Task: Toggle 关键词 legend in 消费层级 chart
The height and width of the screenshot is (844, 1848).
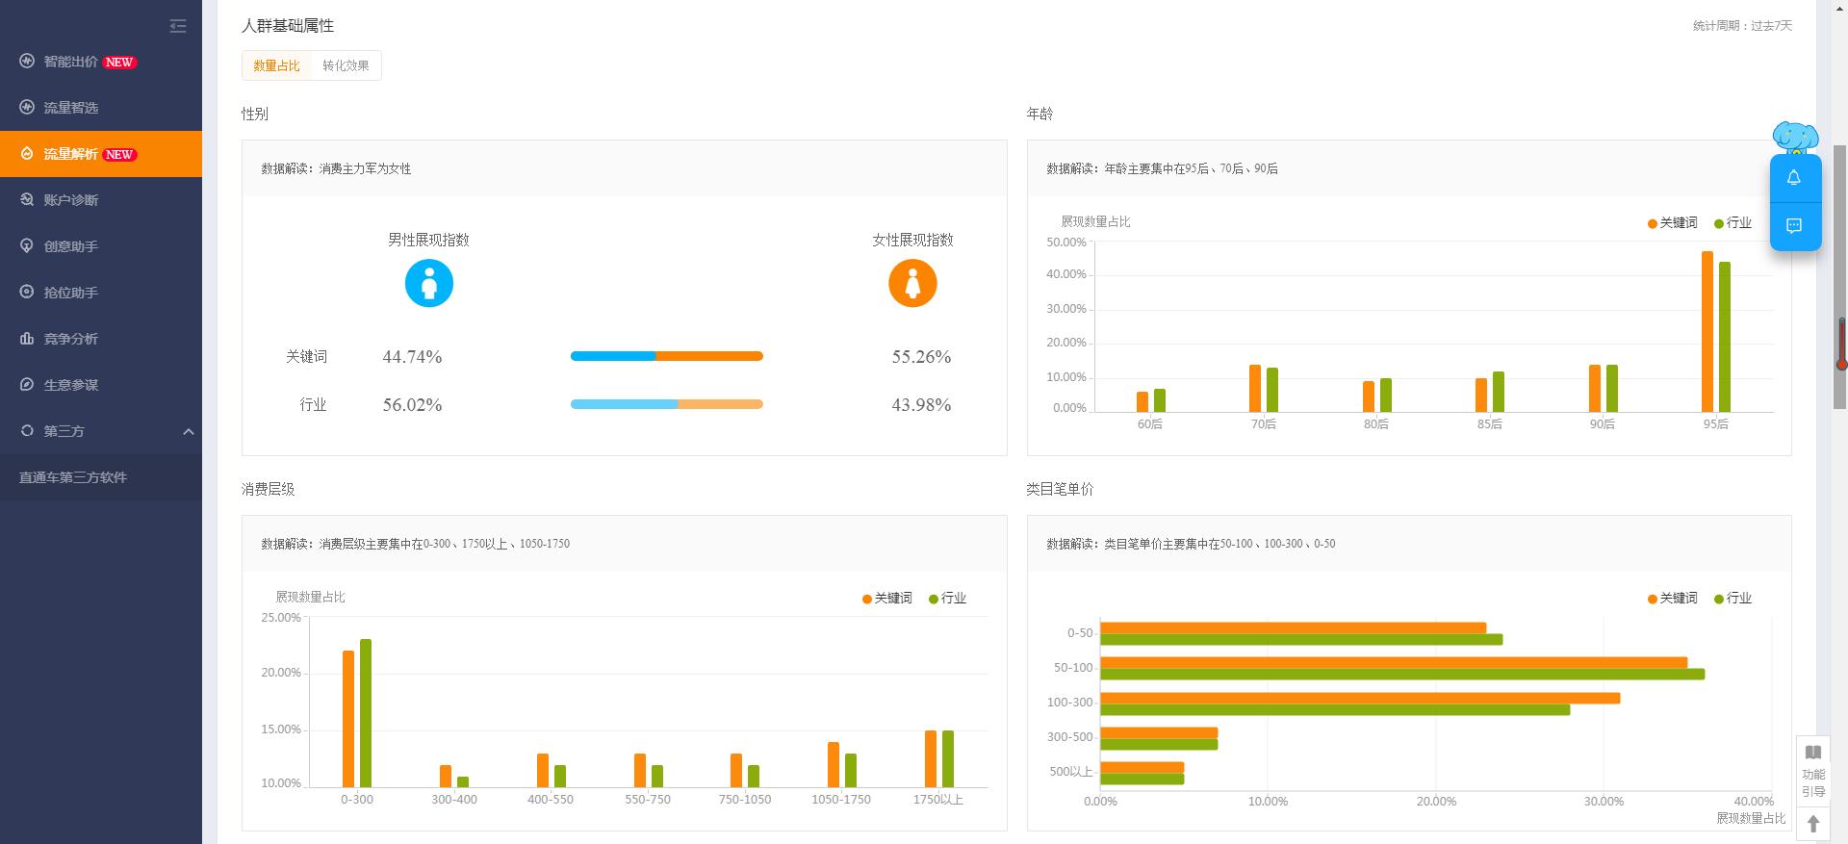Action: tap(887, 598)
